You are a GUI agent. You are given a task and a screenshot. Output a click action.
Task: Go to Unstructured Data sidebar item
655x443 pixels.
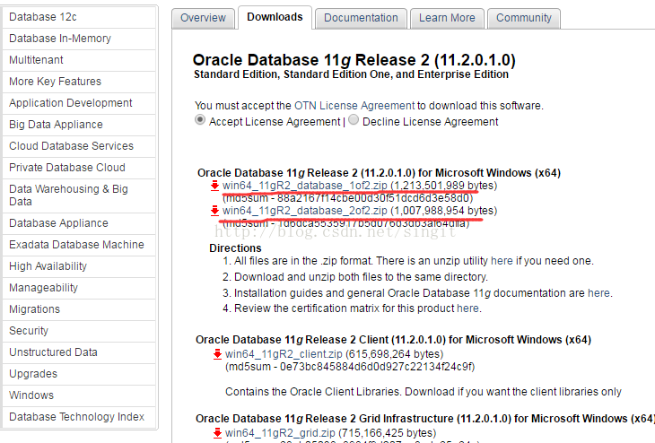(79, 352)
